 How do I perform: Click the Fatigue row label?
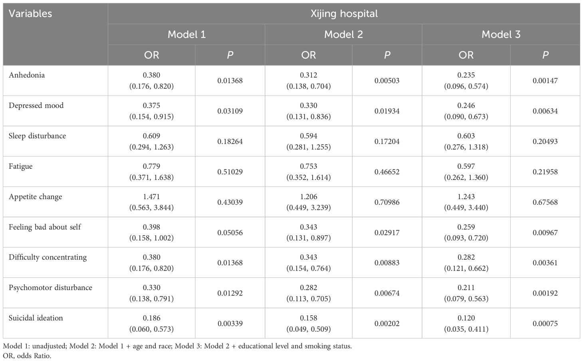[21, 166]
